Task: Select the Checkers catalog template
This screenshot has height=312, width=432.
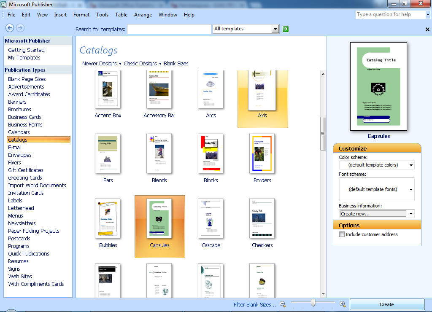Action: pos(262,223)
